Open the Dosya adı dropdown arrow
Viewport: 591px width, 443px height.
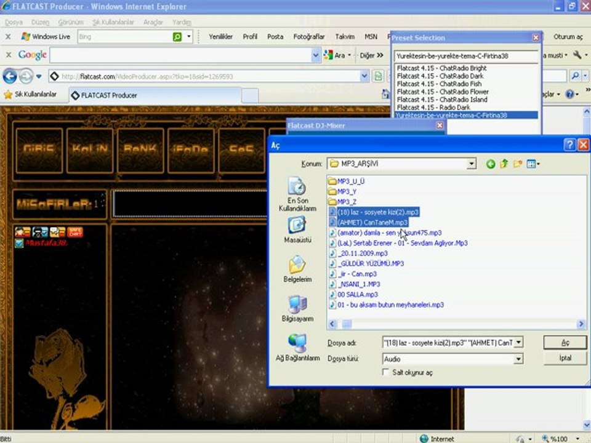coord(518,342)
